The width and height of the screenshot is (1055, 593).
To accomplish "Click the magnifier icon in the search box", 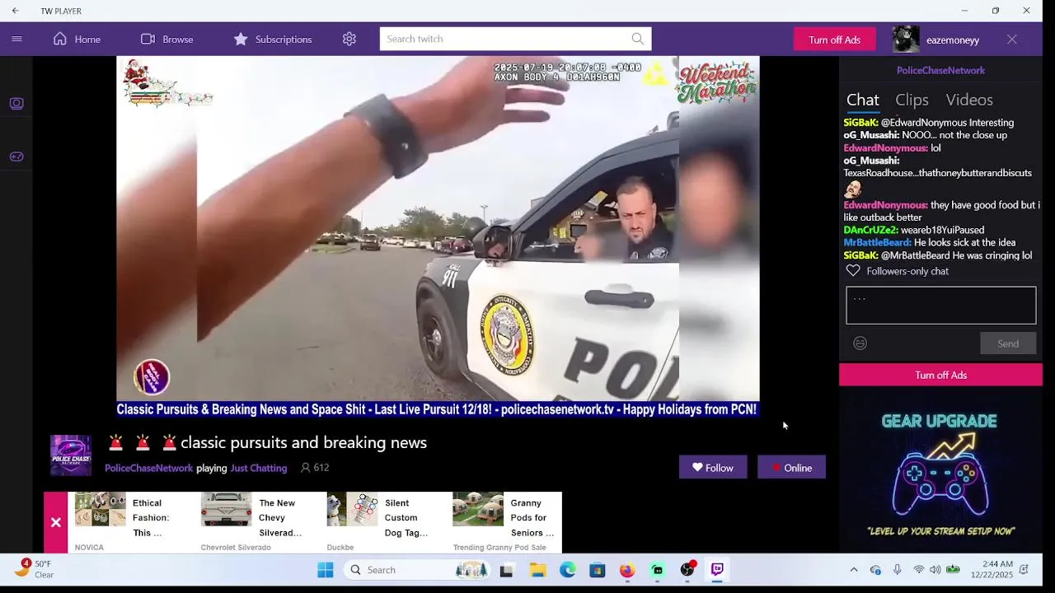I will [x=638, y=39].
